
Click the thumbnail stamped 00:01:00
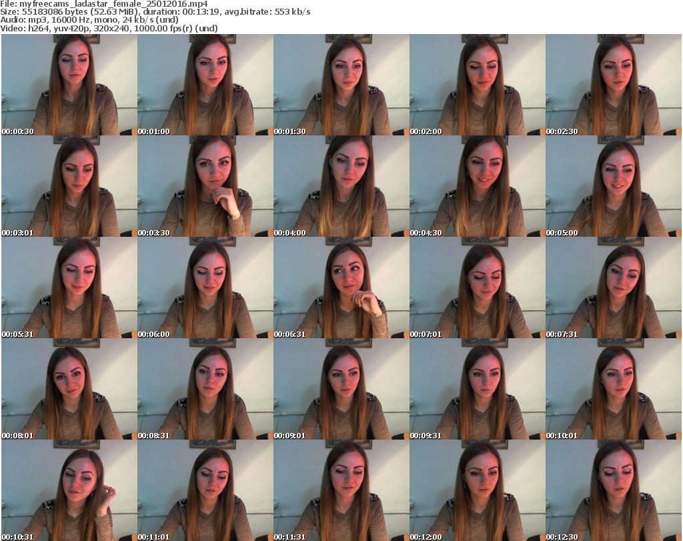pyautogui.click(x=205, y=85)
